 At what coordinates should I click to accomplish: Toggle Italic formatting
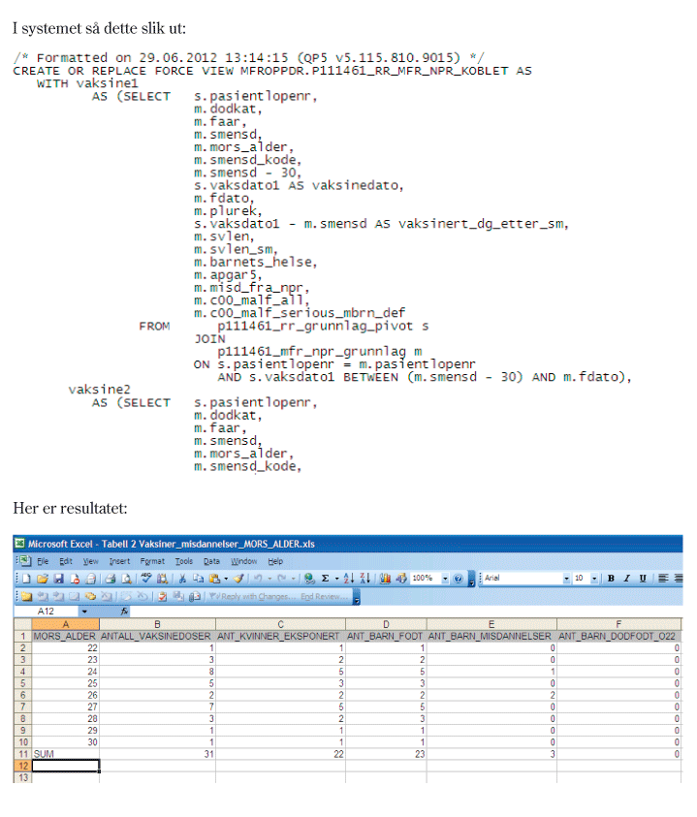click(x=627, y=579)
